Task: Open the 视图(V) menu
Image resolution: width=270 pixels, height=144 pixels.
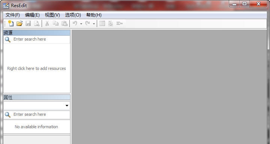Action: [x=52, y=15]
